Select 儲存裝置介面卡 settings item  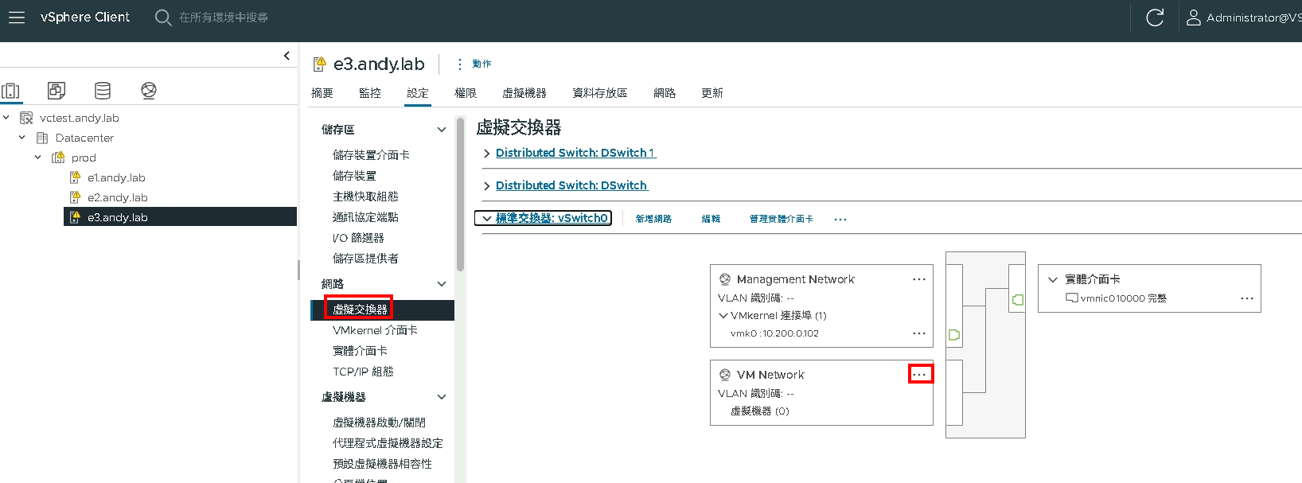point(371,155)
